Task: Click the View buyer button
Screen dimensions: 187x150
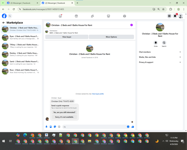Action: click(x=67, y=37)
